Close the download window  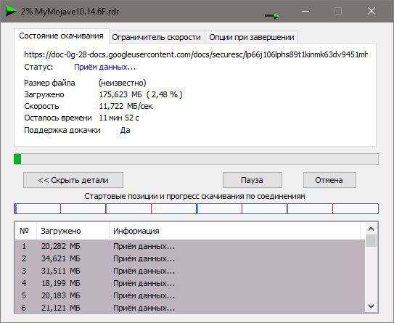372,11
